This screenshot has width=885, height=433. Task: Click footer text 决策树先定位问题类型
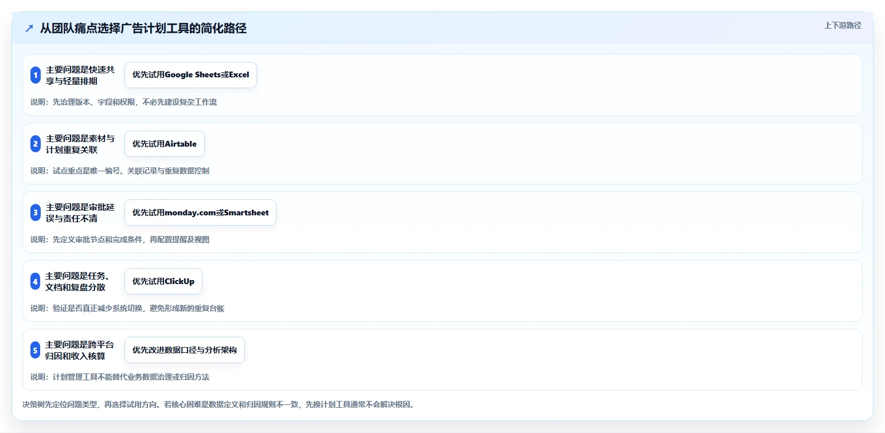tap(218, 404)
